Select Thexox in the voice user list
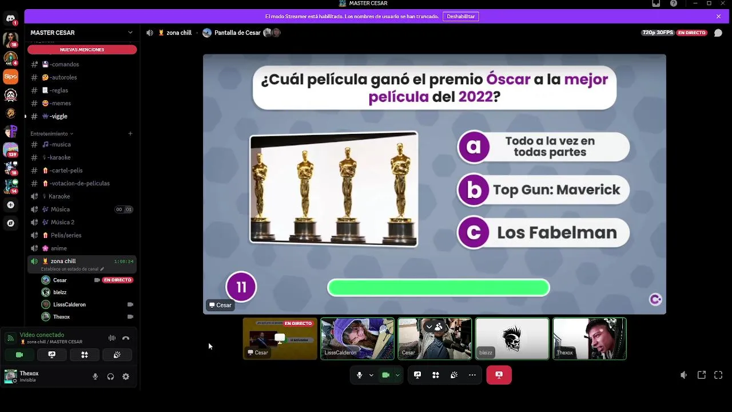Image resolution: width=732 pixels, height=412 pixels. [x=86, y=316]
